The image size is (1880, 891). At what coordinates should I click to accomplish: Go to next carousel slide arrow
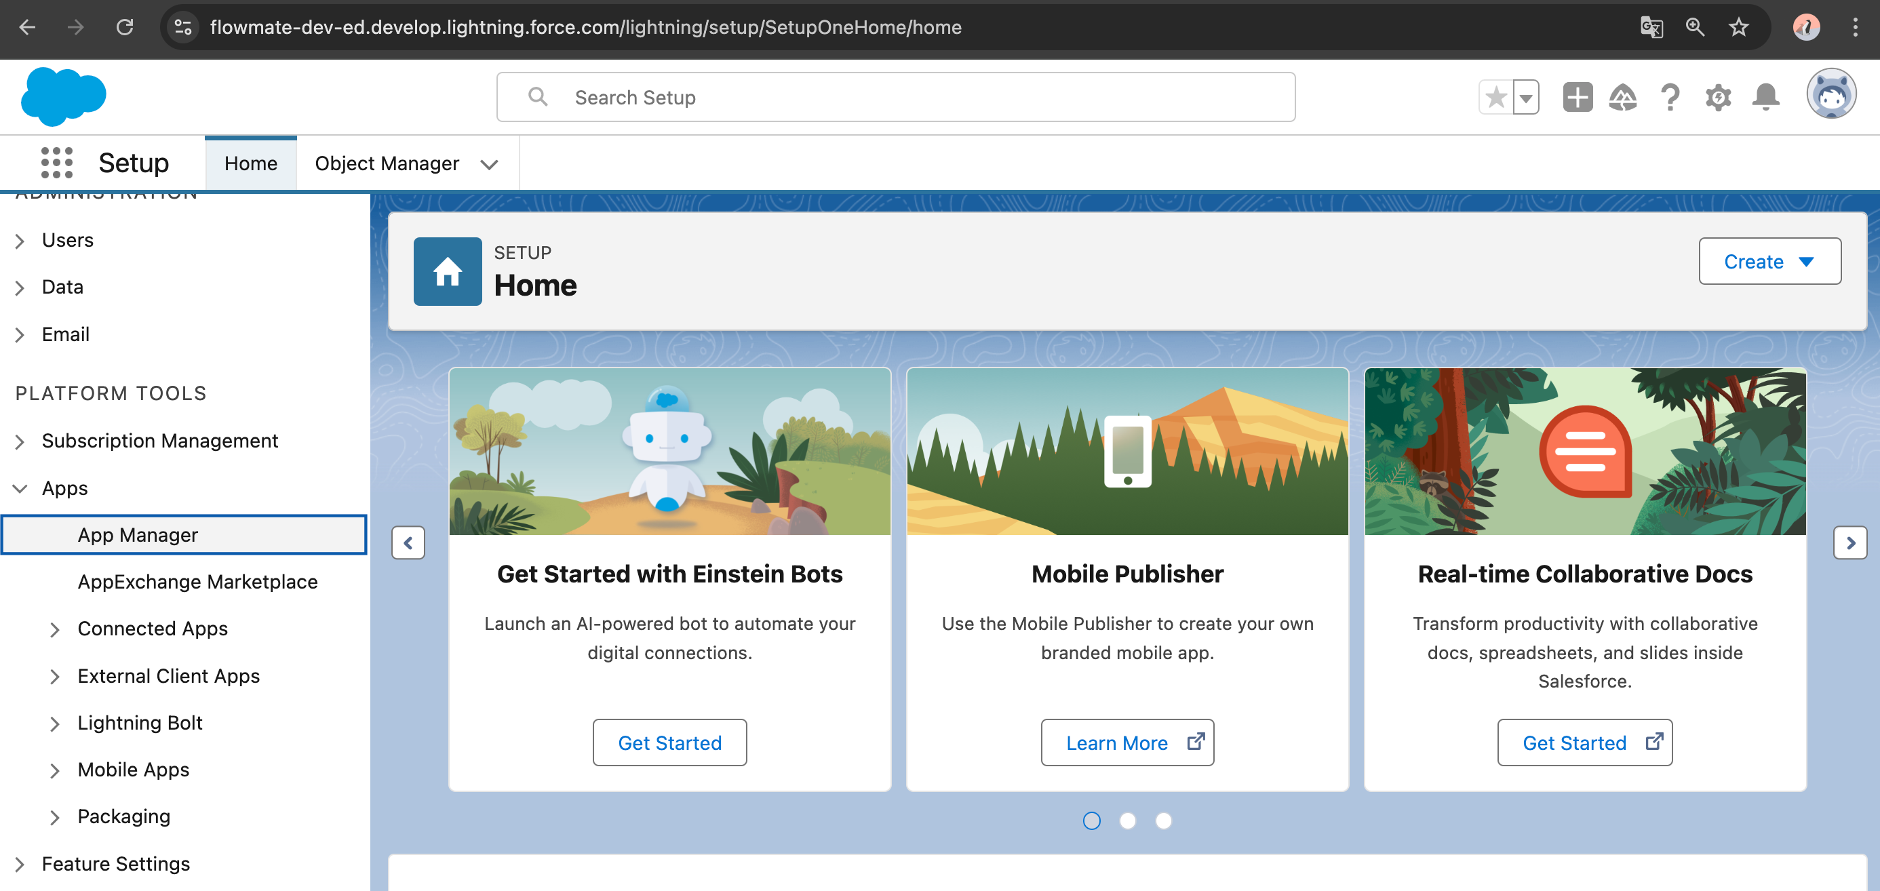point(1849,542)
